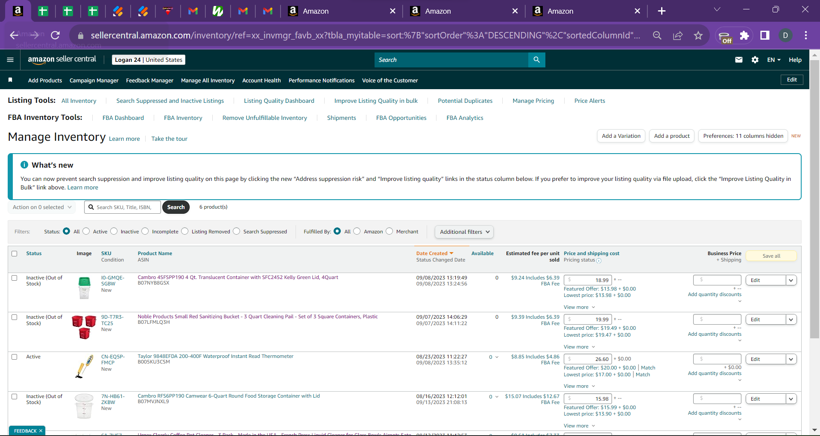Image resolution: width=820 pixels, height=436 pixels.
Task: Select the Inactive status radio button
Action: [114, 231]
